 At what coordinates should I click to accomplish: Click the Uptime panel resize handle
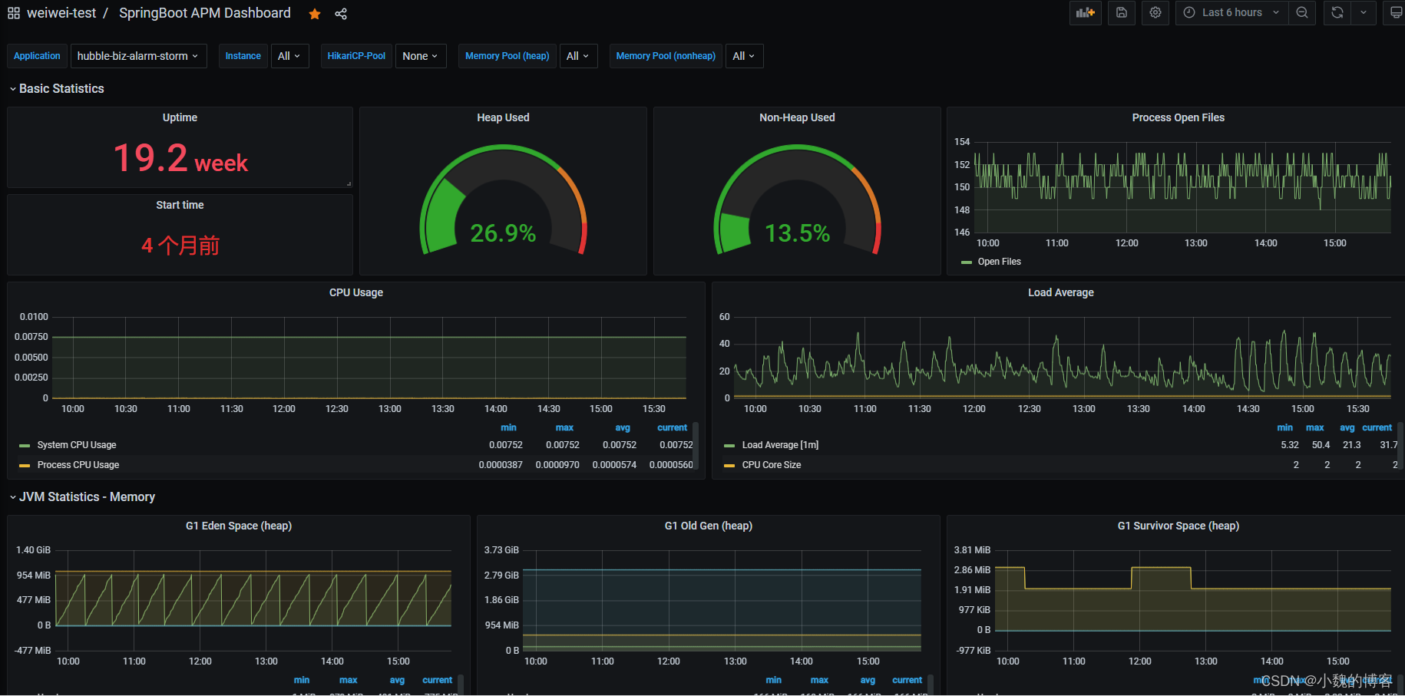coord(349,183)
